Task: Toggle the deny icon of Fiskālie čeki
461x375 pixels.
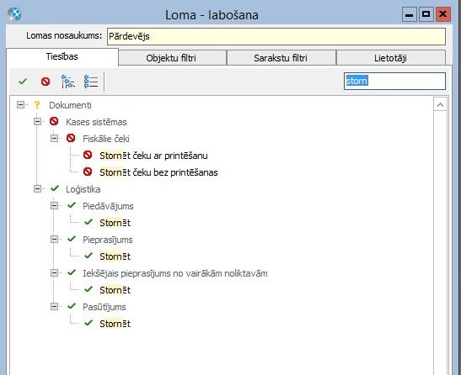Action: point(71,138)
